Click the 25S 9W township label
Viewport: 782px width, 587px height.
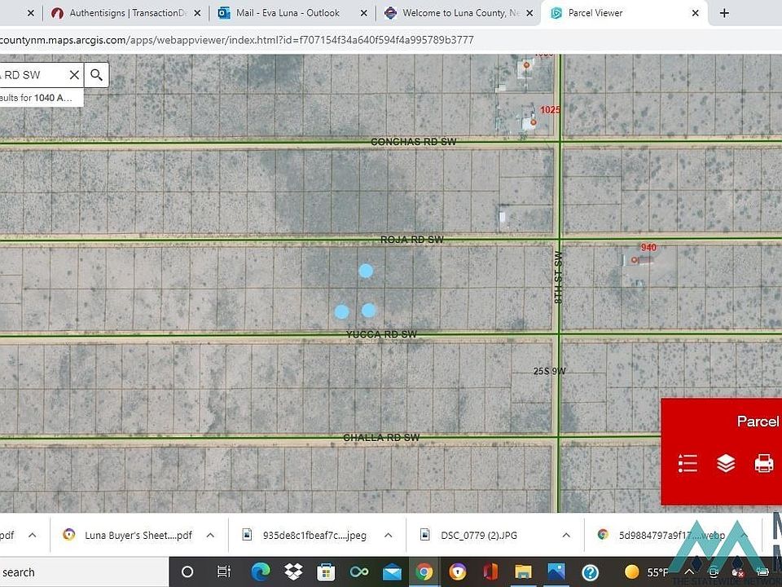pos(550,371)
